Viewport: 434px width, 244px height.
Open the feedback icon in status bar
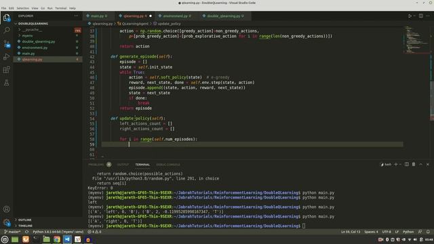coord(420,232)
